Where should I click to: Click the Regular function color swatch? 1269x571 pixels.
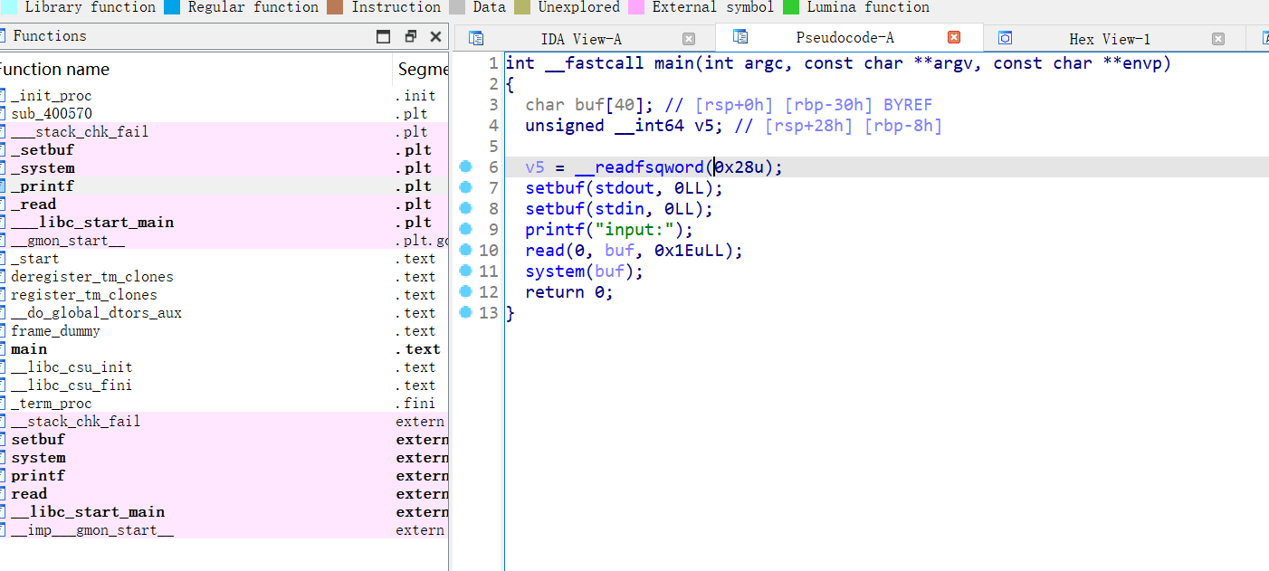click(x=172, y=7)
